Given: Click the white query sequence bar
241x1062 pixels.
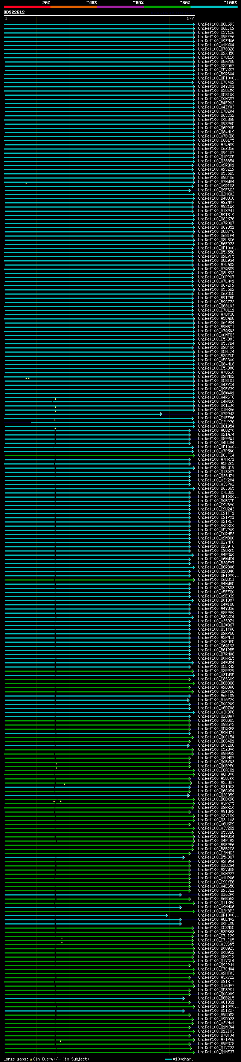Looking at the screenshot, I should click(x=99, y=16).
